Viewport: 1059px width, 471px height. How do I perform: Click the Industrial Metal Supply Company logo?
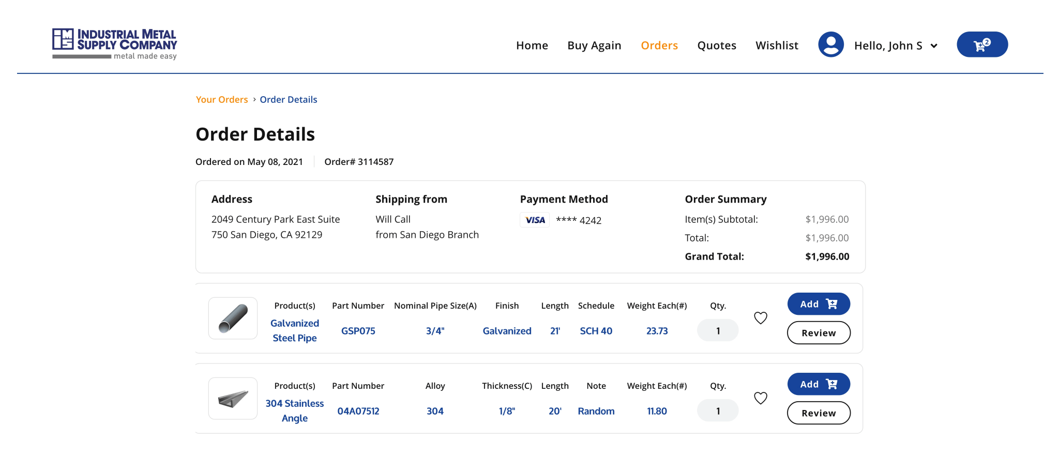[114, 44]
